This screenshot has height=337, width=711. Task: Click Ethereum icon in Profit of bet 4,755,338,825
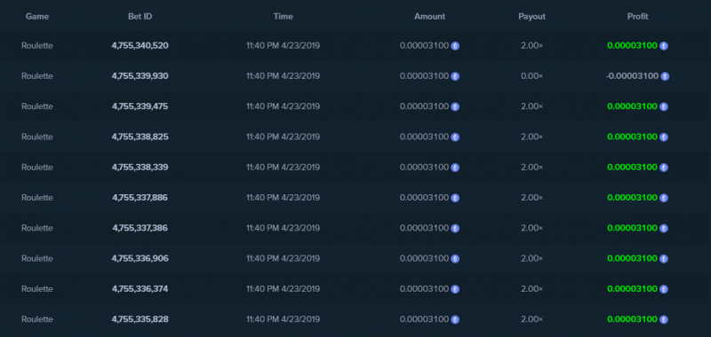[663, 137]
